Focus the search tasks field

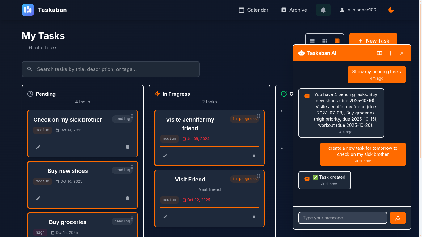pyautogui.click(x=111, y=69)
